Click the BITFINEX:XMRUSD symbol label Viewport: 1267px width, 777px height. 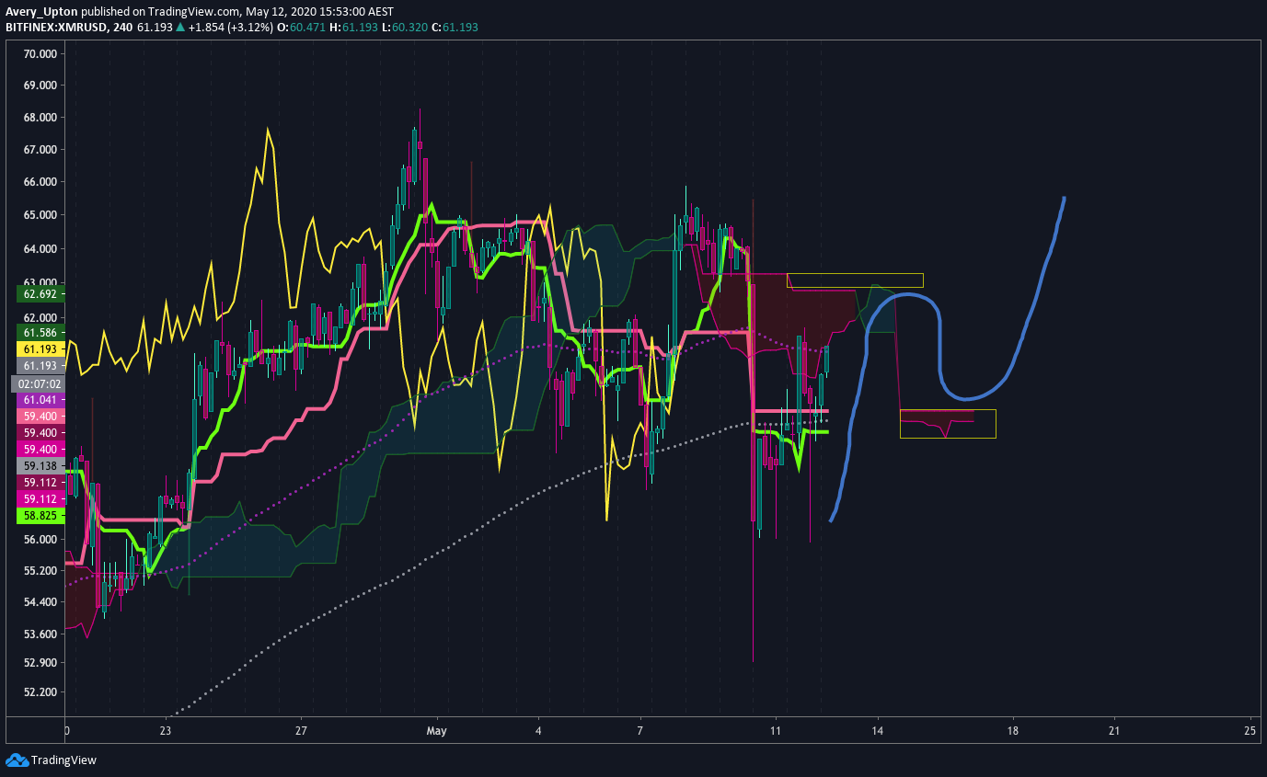(56, 28)
